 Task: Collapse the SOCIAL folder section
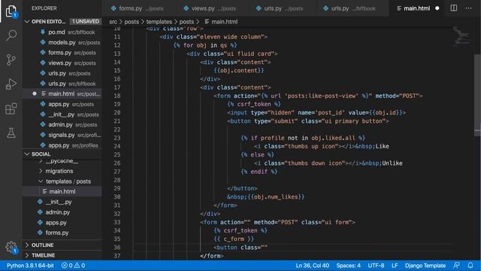coord(27,154)
